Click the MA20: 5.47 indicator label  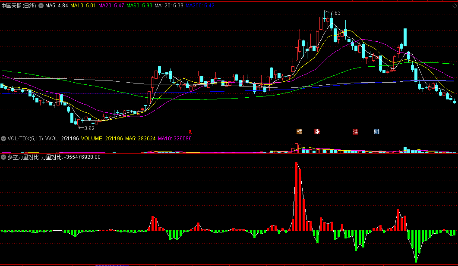point(111,6)
